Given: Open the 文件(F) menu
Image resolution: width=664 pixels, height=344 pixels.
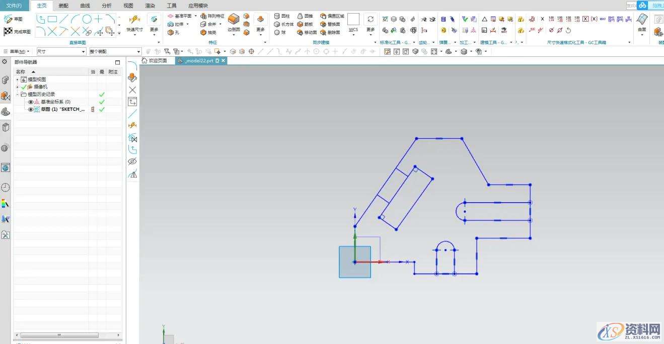Looking at the screenshot, I should [14, 6].
